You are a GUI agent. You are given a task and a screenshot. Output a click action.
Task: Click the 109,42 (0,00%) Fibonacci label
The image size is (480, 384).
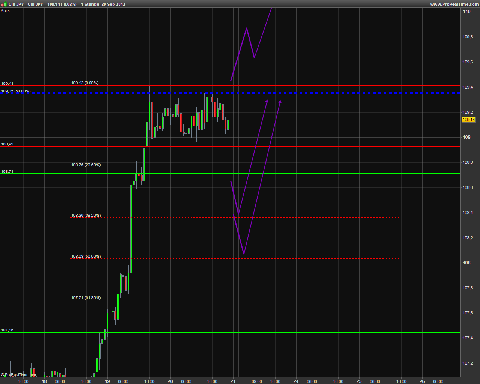(85, 83)
